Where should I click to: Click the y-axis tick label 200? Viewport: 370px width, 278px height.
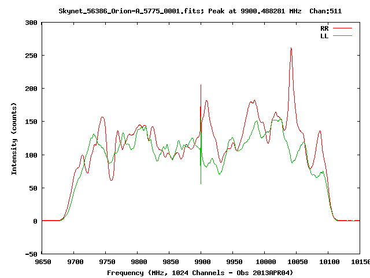click(x=31, y=89)
